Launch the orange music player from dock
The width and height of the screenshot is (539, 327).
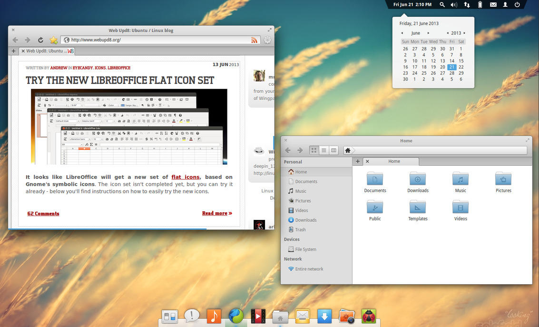tap(214, 316)
